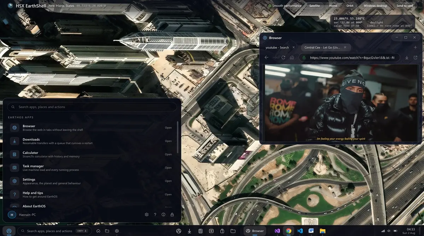The width and height of the screenshot is (424, 236).
Task: Click the question mark help icon in launcher footer
Action: (155, 215)
